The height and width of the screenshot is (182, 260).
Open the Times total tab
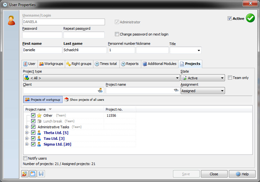tap(106, 64)
